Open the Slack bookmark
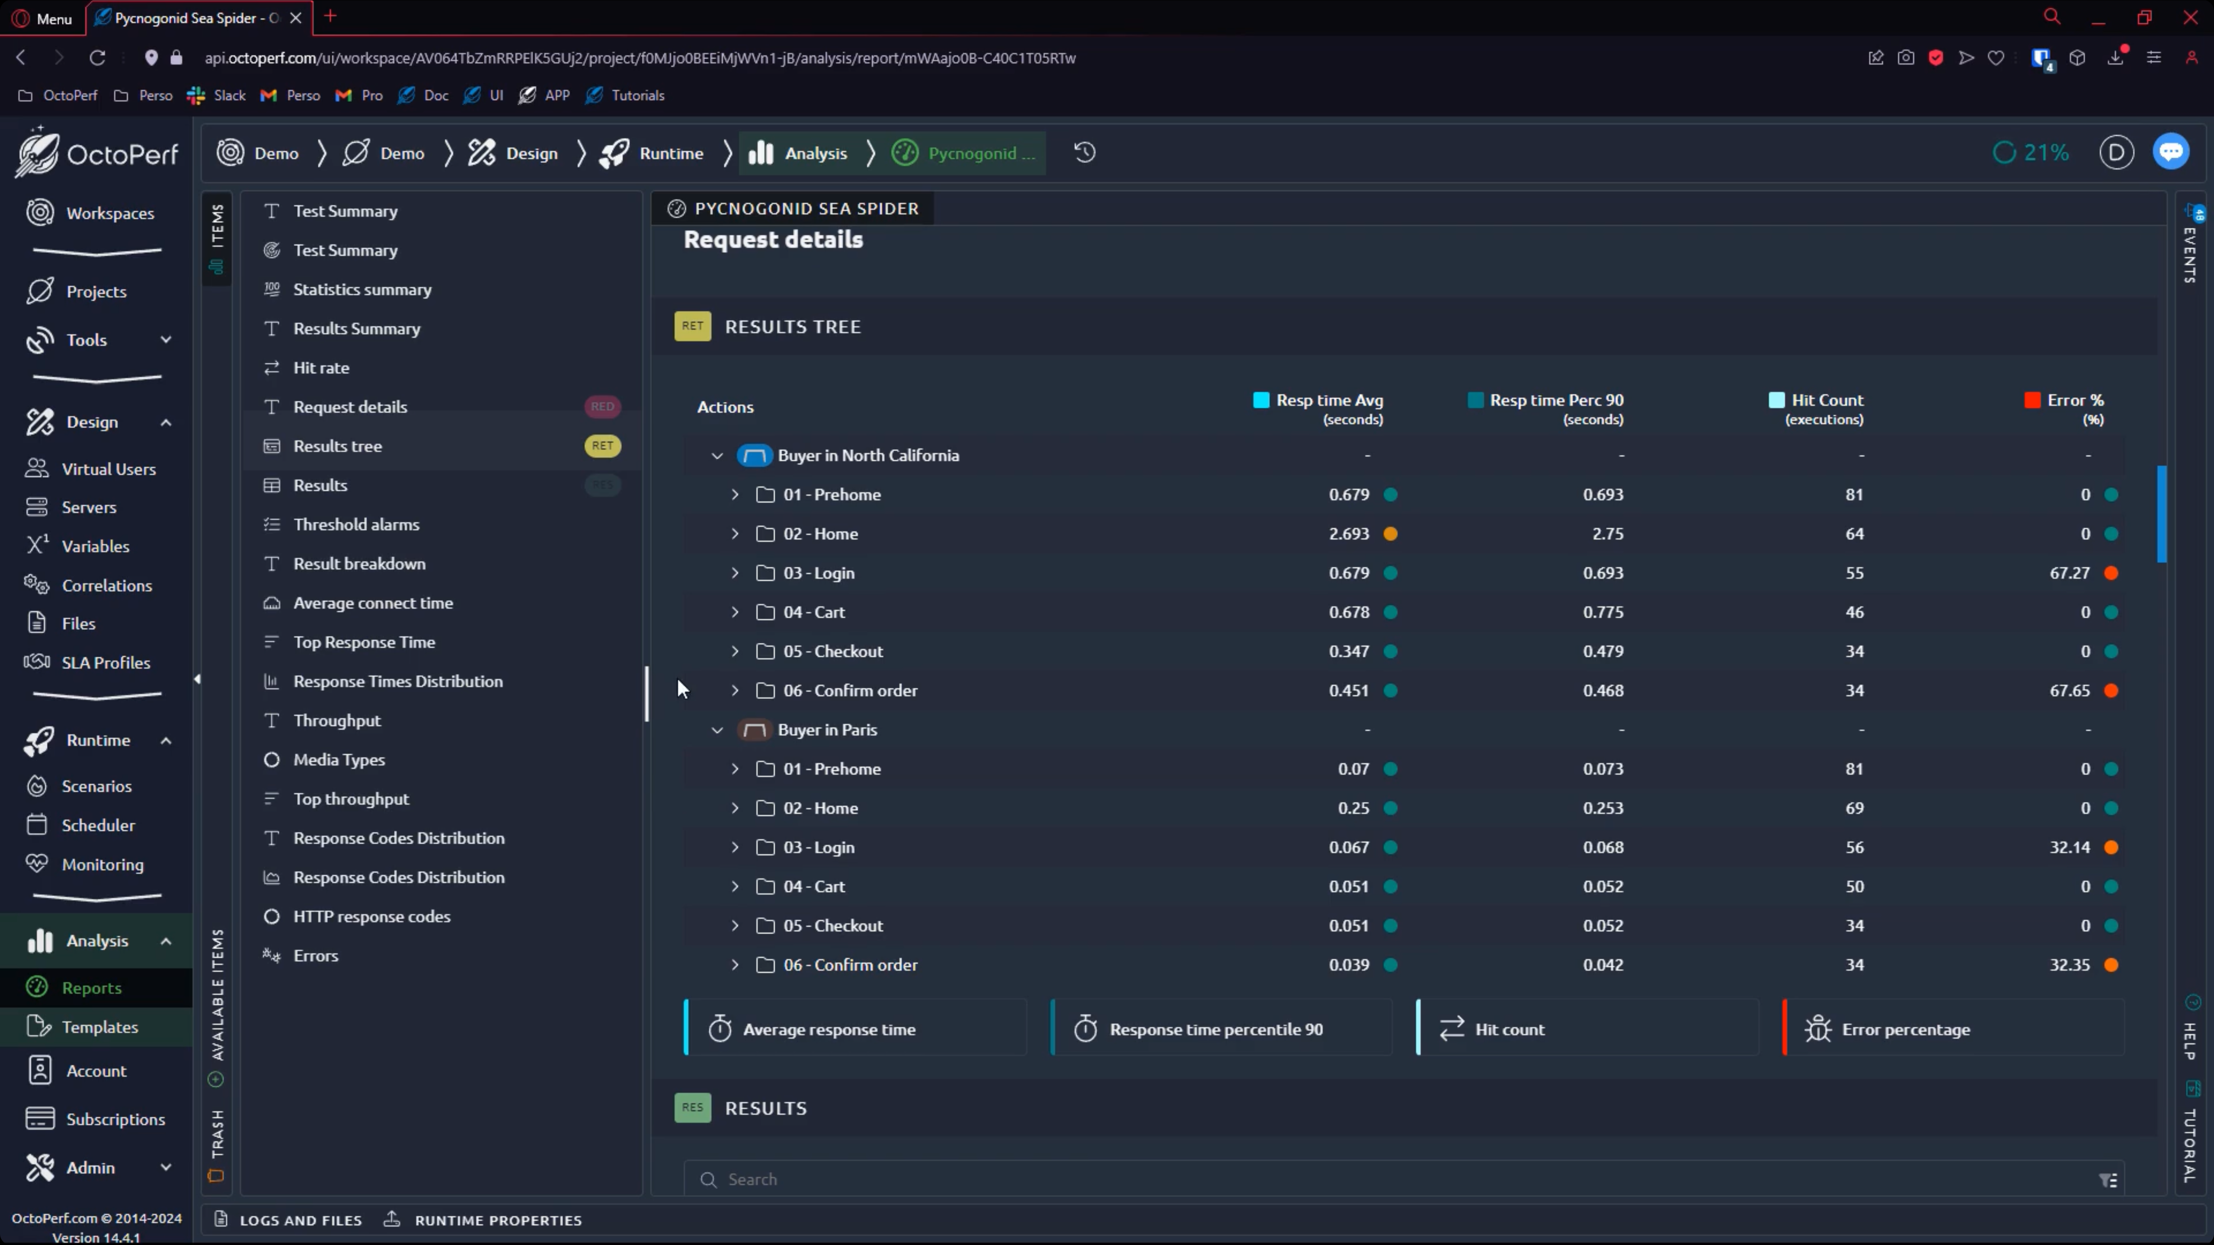This screenshot has height=1245, width=2214. [217, 96]
